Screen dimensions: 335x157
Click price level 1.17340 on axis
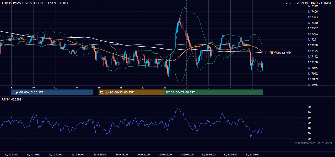coord(313,23)
